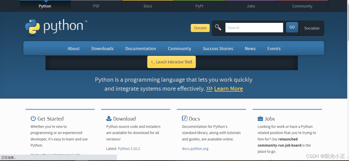
Task: Open the PSF top tab
Action: (x=96, y=6)
